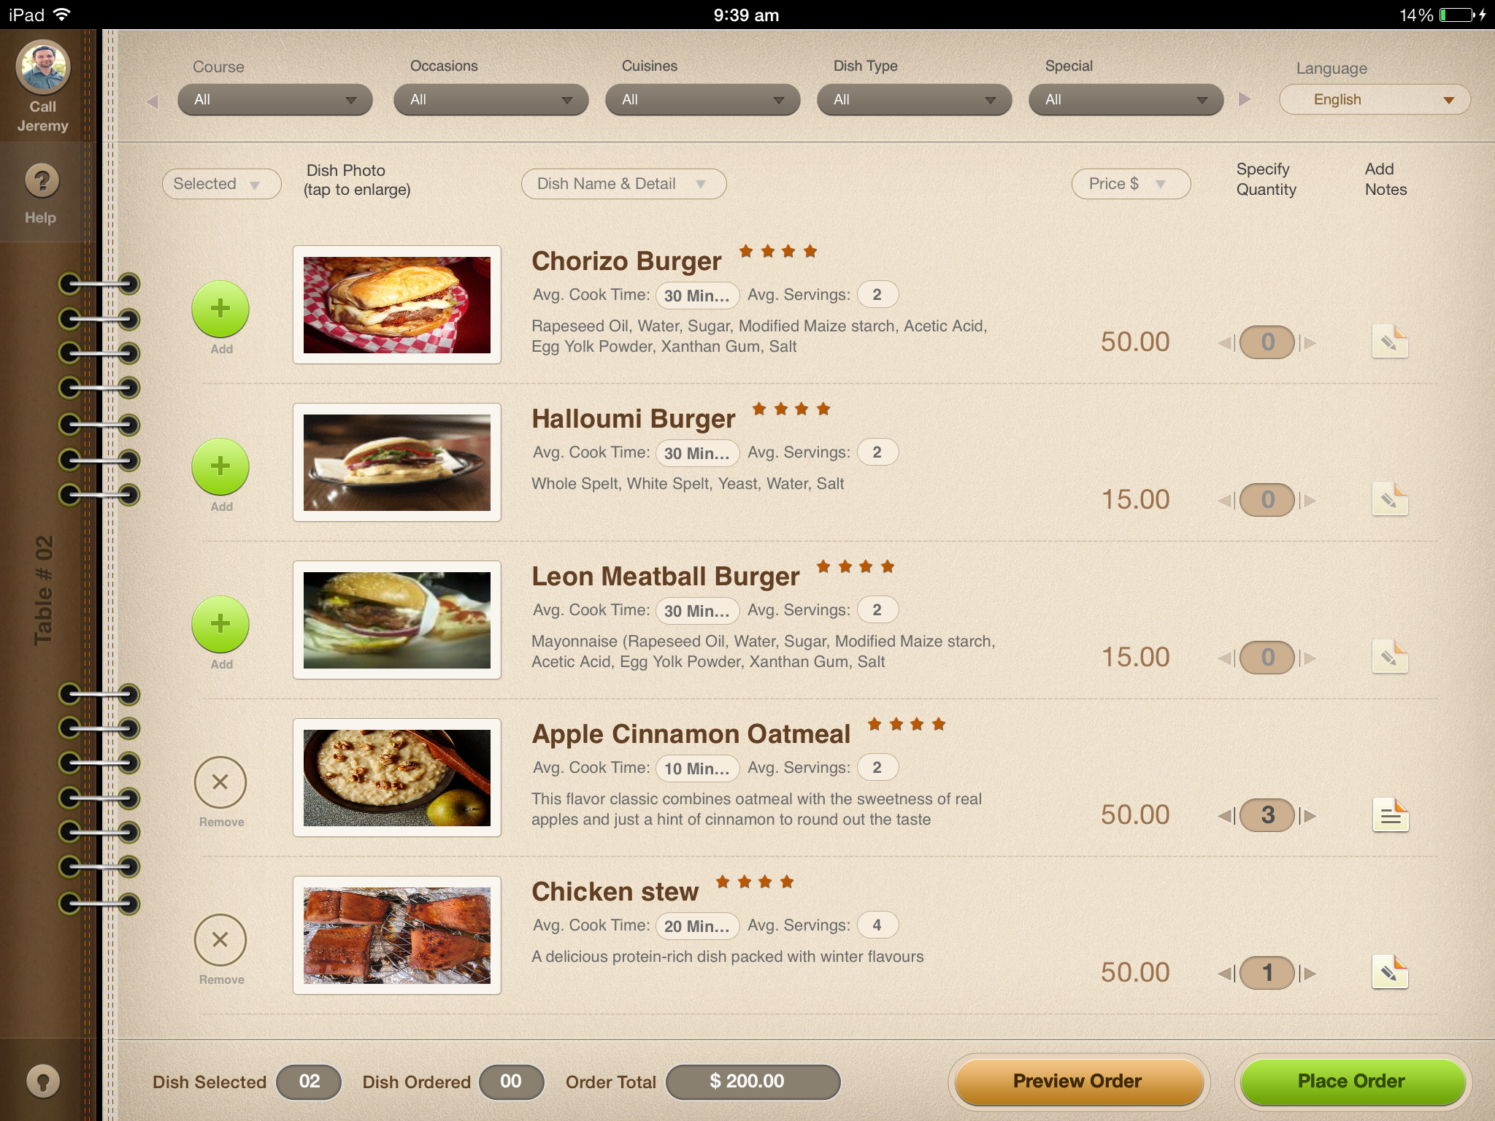Add Chorizo Burger with green plus

[220, 309]
